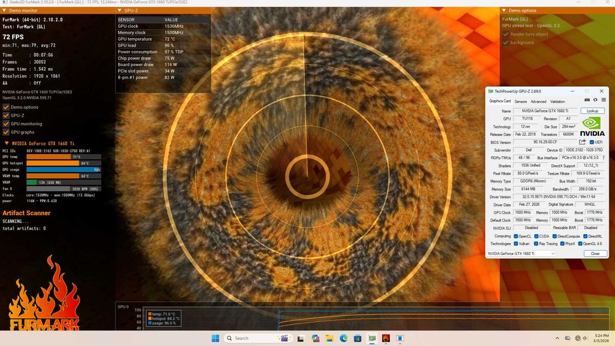Screen dimensions: 615x346
Task: Uncheck the GPU-Z checkbox in Demo monitor
Action: [6, 116]
